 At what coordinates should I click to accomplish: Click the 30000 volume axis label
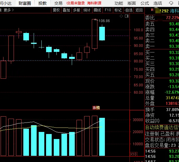[x=138, y=120]
